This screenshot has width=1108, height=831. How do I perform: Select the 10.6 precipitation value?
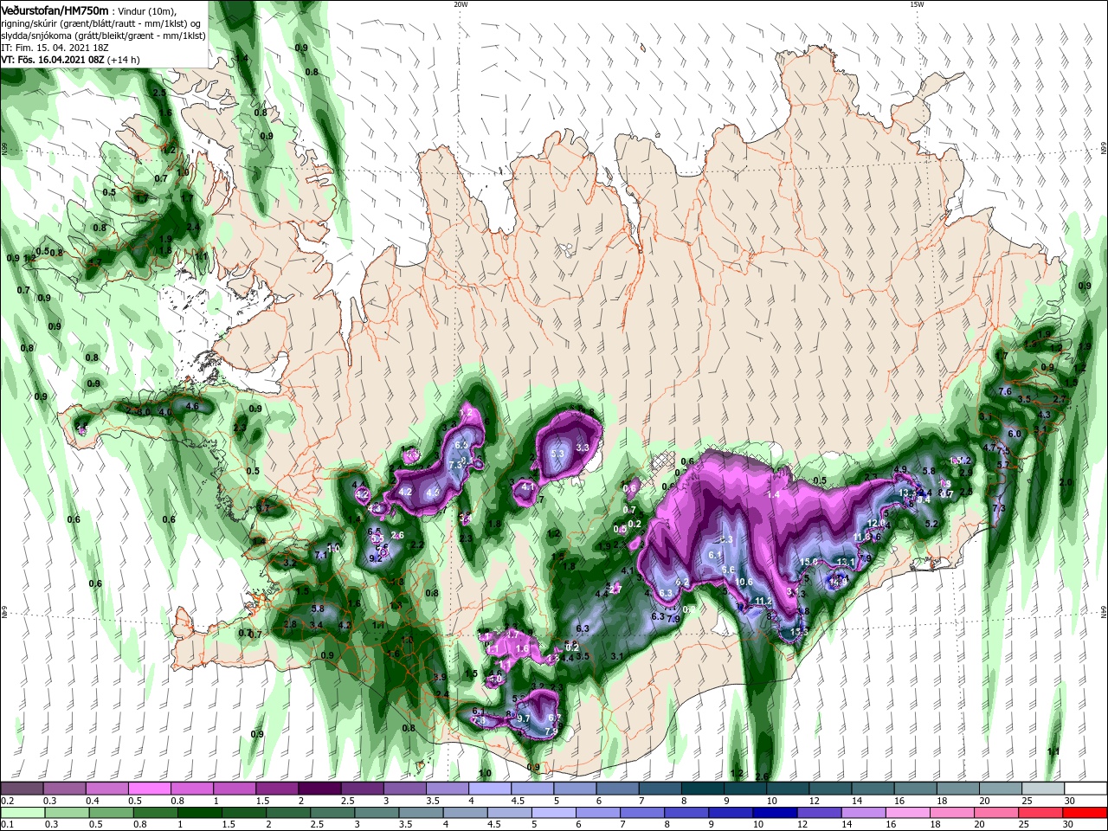(744, 582)
